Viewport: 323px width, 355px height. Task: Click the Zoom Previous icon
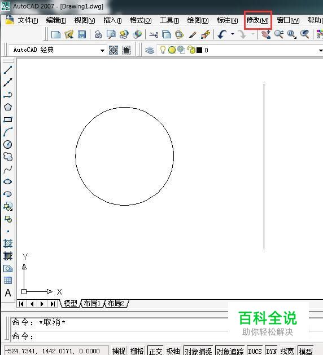[304, 34]
